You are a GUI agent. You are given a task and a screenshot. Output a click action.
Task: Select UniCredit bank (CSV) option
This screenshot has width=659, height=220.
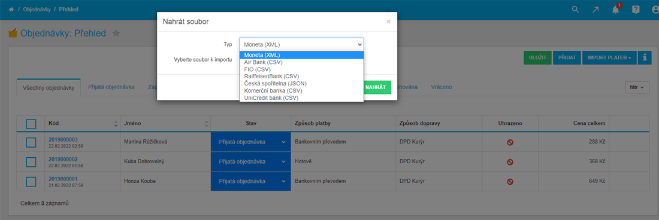[x=301, y=97]
